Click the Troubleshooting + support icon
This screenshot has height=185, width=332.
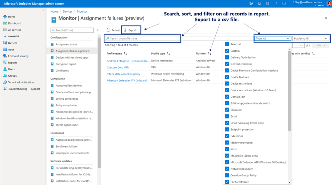(x=5, y=89)
